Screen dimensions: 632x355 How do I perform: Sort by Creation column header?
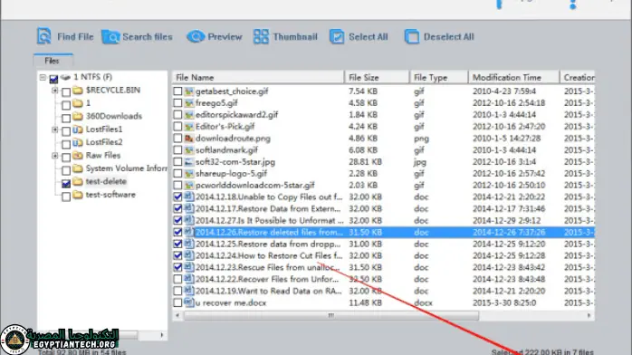pos(577,77)
